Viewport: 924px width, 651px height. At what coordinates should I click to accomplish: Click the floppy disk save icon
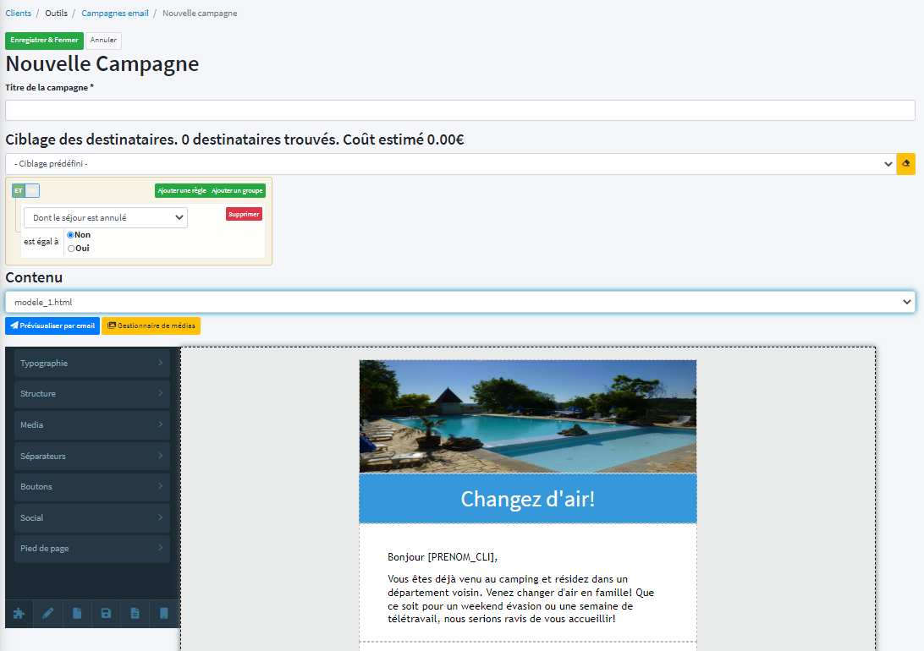pos(106,614)
